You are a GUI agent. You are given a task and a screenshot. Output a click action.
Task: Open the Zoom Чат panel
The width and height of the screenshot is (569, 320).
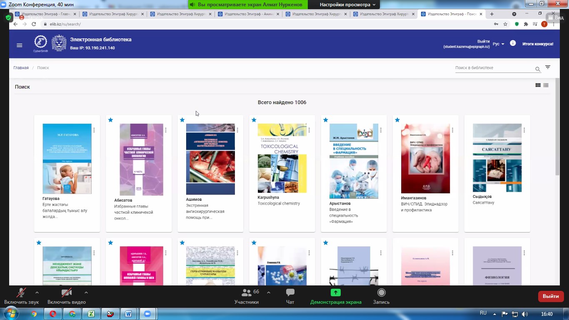[x=290, y=296]
